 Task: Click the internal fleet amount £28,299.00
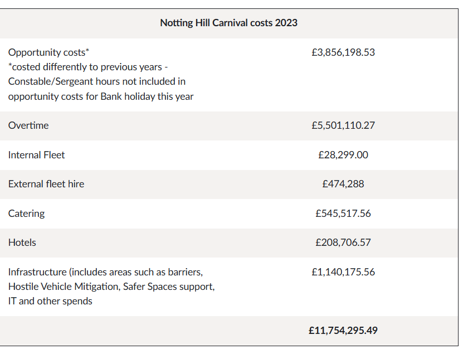tap(343, 155)
